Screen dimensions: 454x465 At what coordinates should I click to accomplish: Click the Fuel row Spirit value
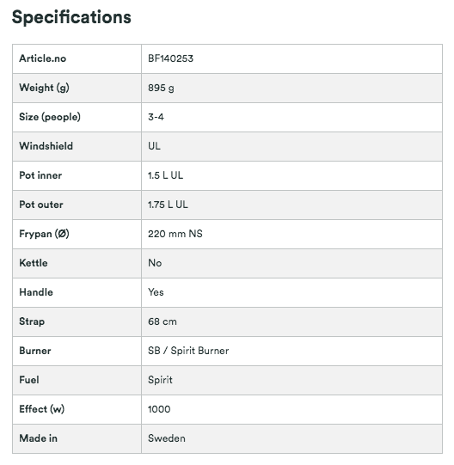160,380
